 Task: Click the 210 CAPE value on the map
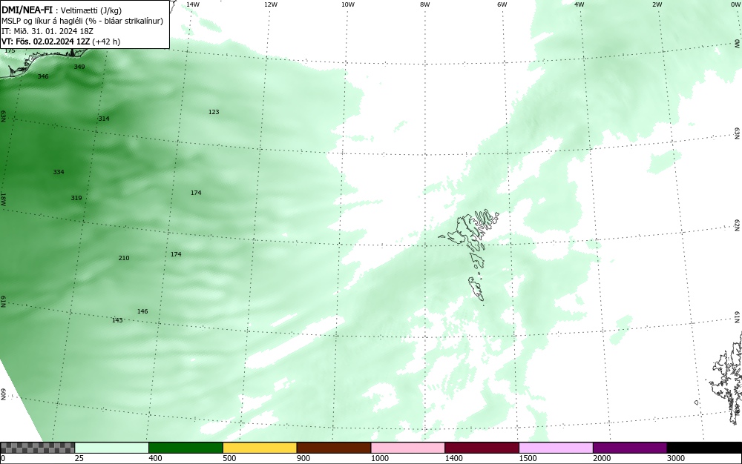(123, 257)
